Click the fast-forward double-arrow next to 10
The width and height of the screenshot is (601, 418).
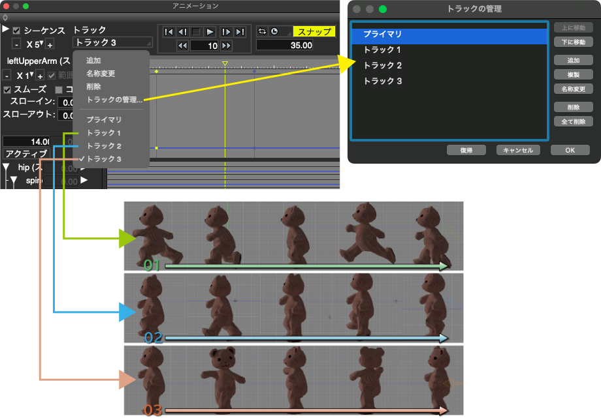click(226, 46)
